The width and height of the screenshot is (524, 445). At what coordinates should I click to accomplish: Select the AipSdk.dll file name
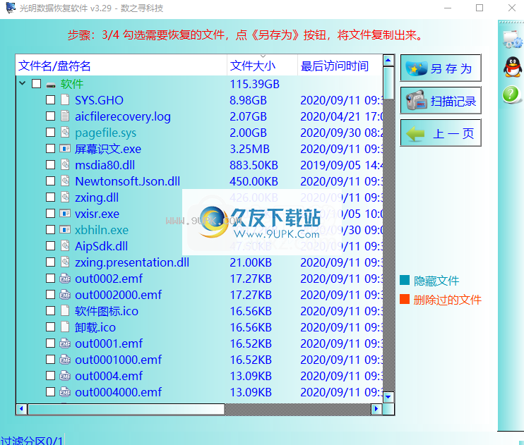point(101,246)
